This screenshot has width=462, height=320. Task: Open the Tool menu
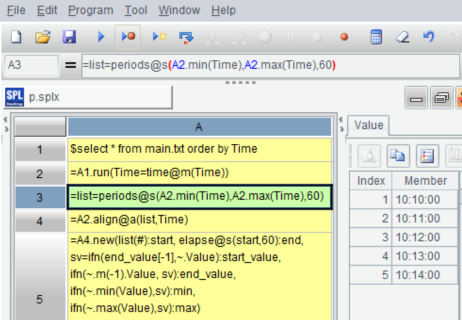136,10
